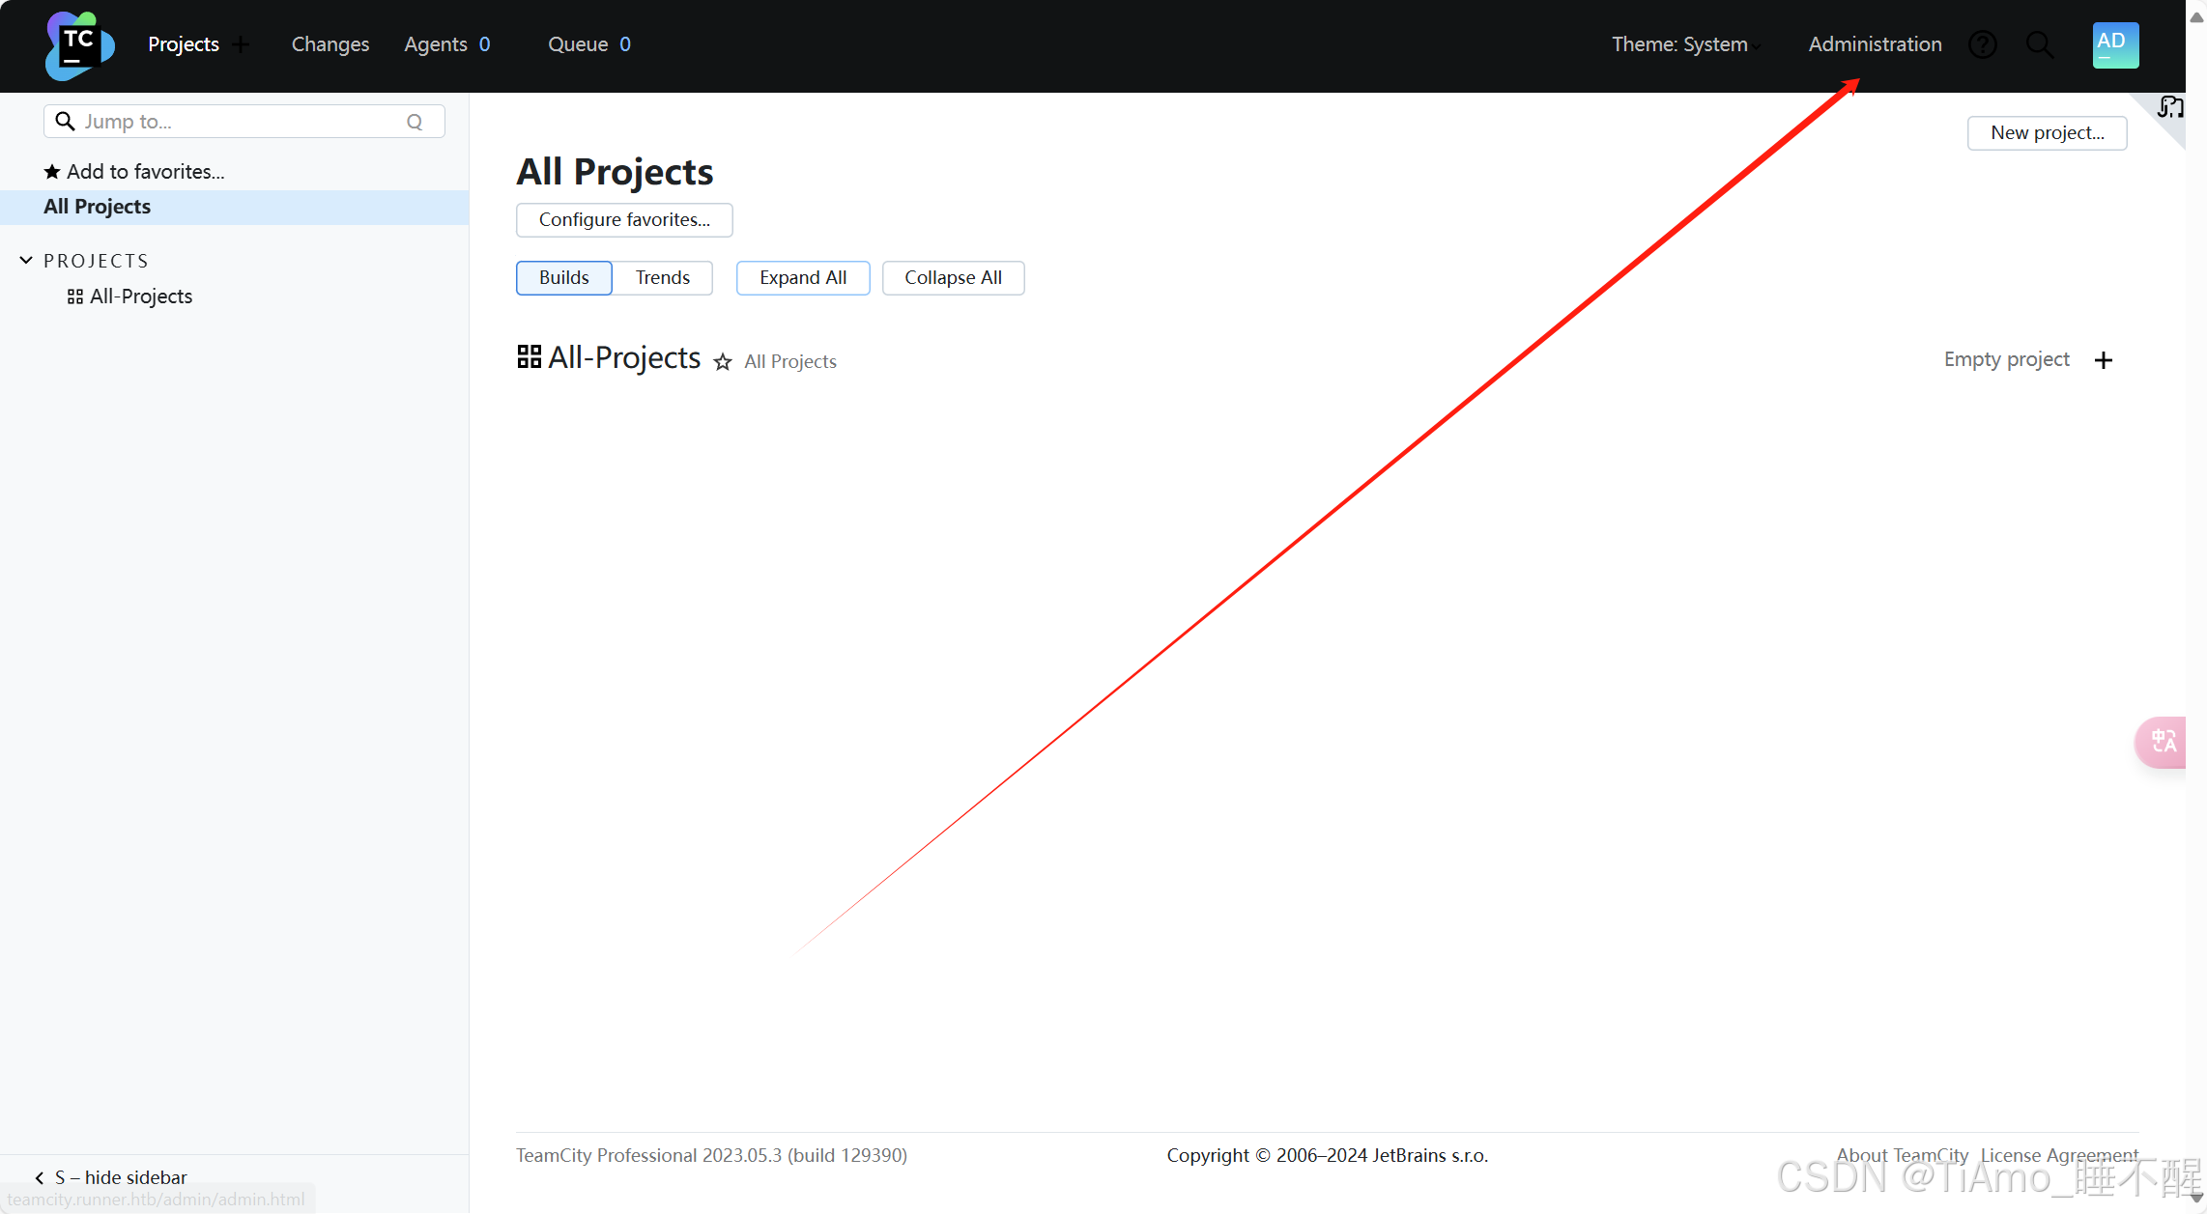Click the corner UI switch icon
Image resolution: width=2207 pixels, height=1214 pixels.
[x=2170, y=107]
